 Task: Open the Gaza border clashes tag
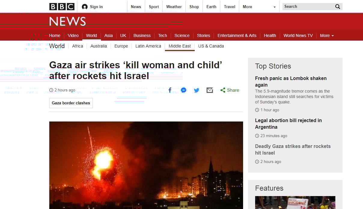pyautogui.click(x=71, y=103)
